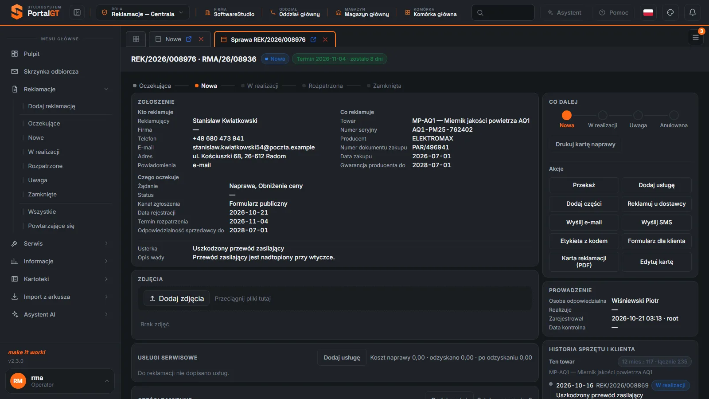
Task: Open history entry REK/2026/008869
Action: pos(622,385)
